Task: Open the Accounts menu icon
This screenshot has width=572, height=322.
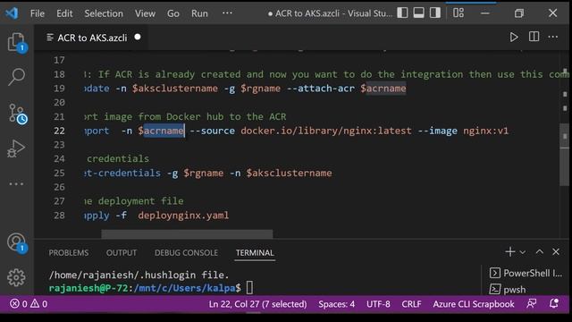Action: [16, 242]
